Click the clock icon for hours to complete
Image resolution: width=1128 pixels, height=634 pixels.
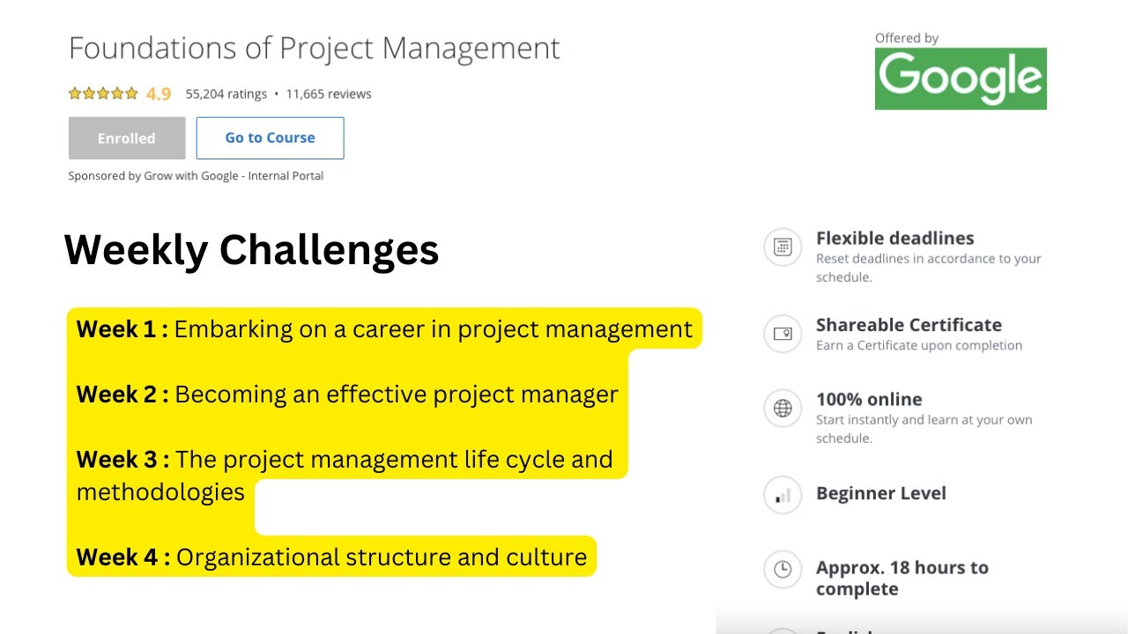(783, 570)
